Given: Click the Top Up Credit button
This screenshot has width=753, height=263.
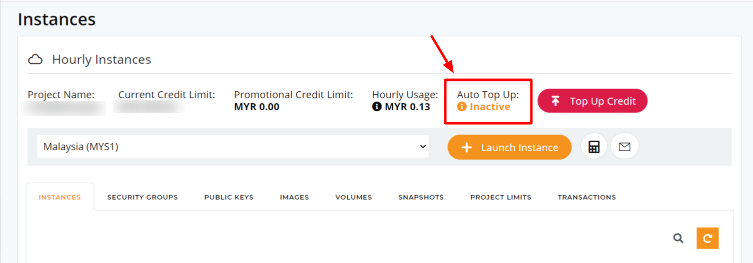Looking at the screenshot, I should (x=592, y=101).
